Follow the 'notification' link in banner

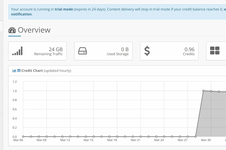[x=21, y=14]
